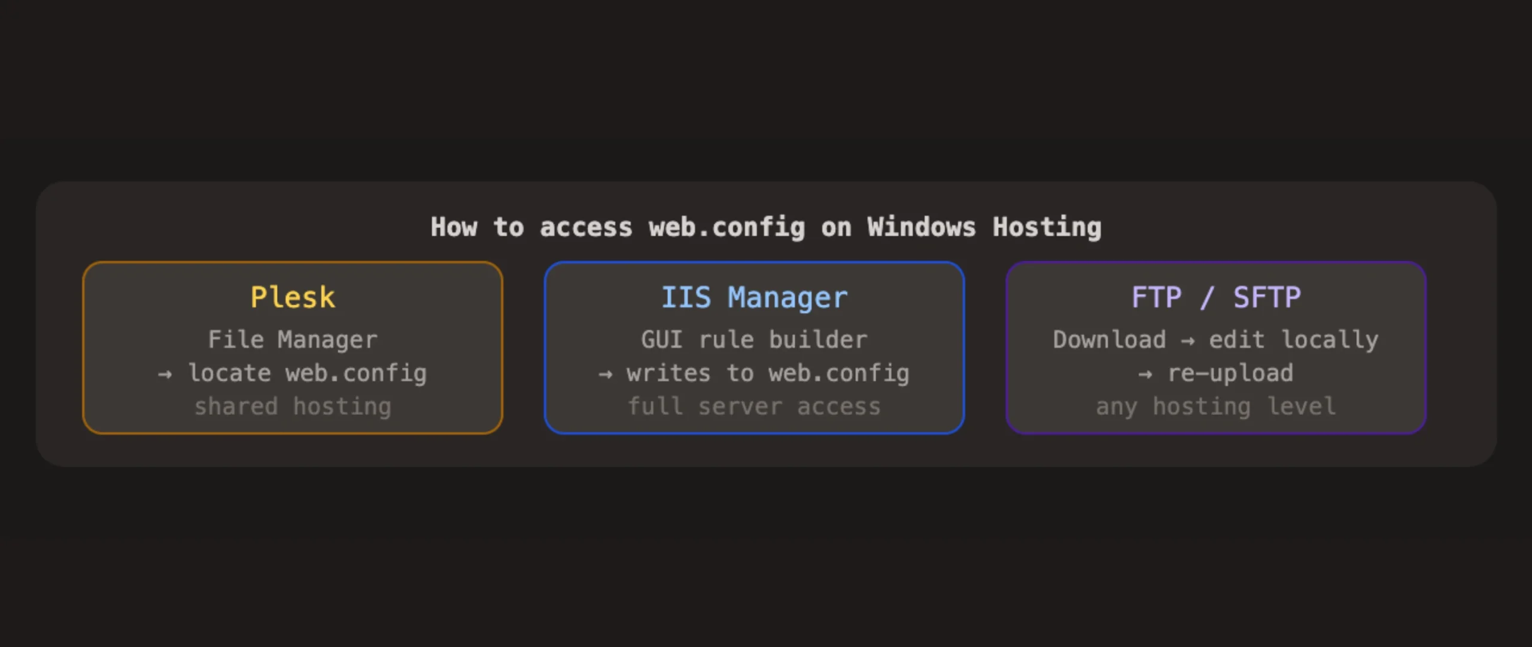1532x647 pixels.
Task: Click '→ writes to web.config' line
Action: tap(754, 373)
